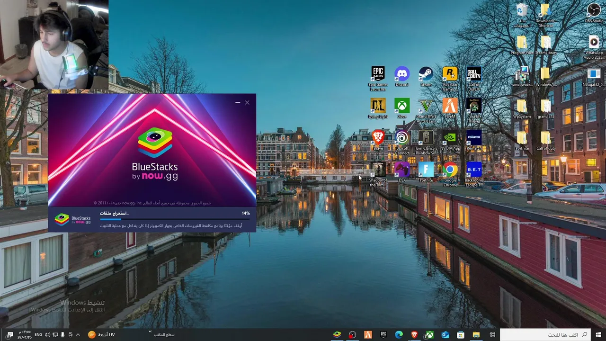Open the NVIDIA App desktop icon
The width and height of the screenshot is (606, 341).
[x=450, y=140]
